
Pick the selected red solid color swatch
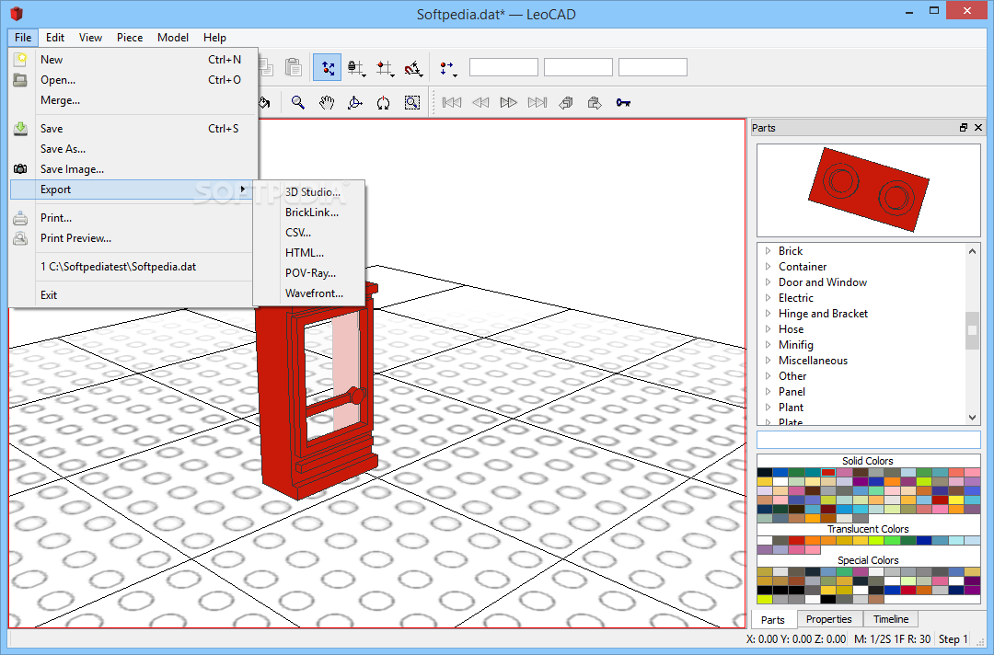(828, 473)
